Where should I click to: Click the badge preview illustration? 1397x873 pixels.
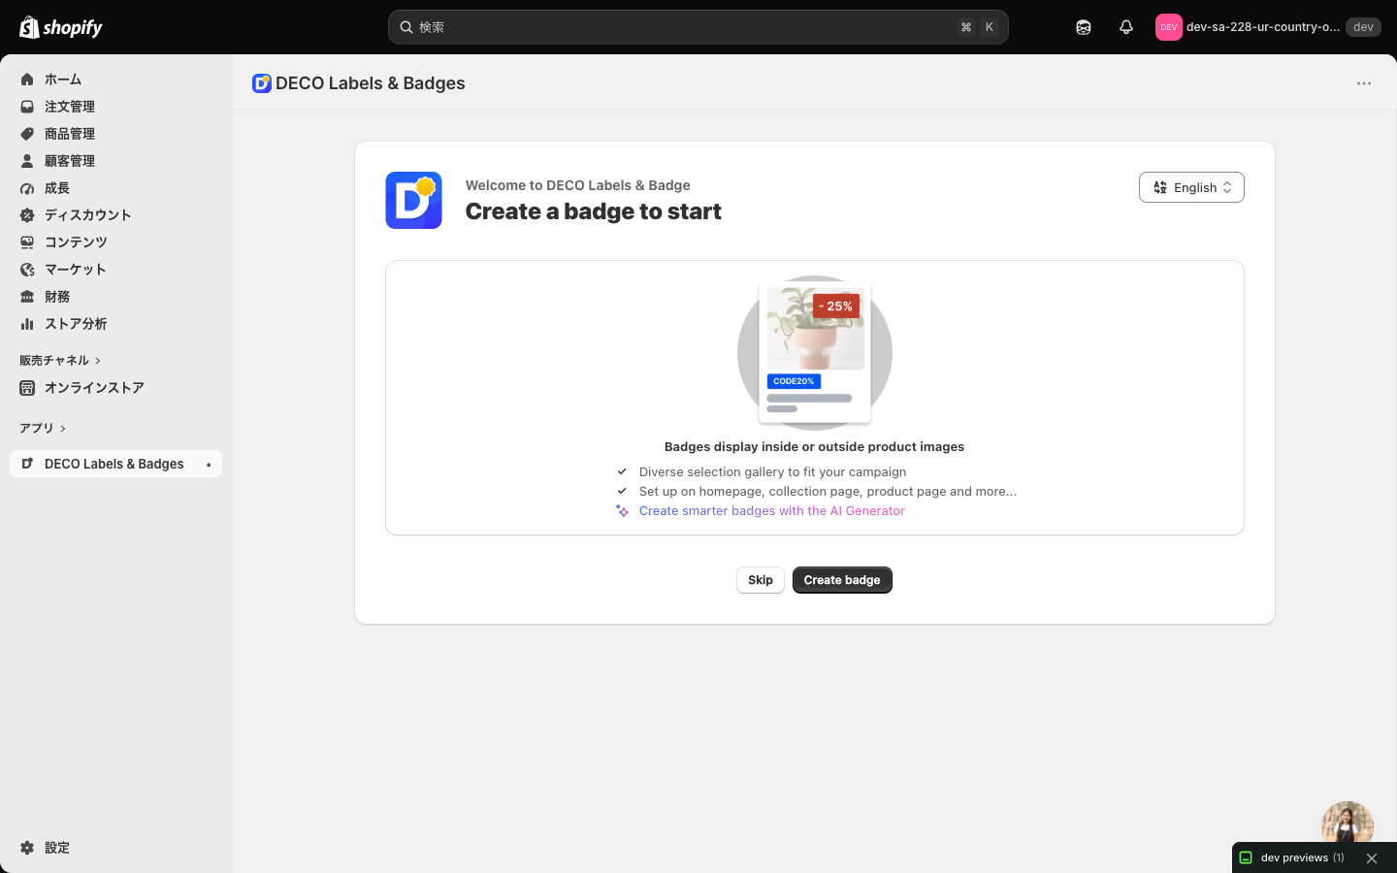click(x=815, y=353)
